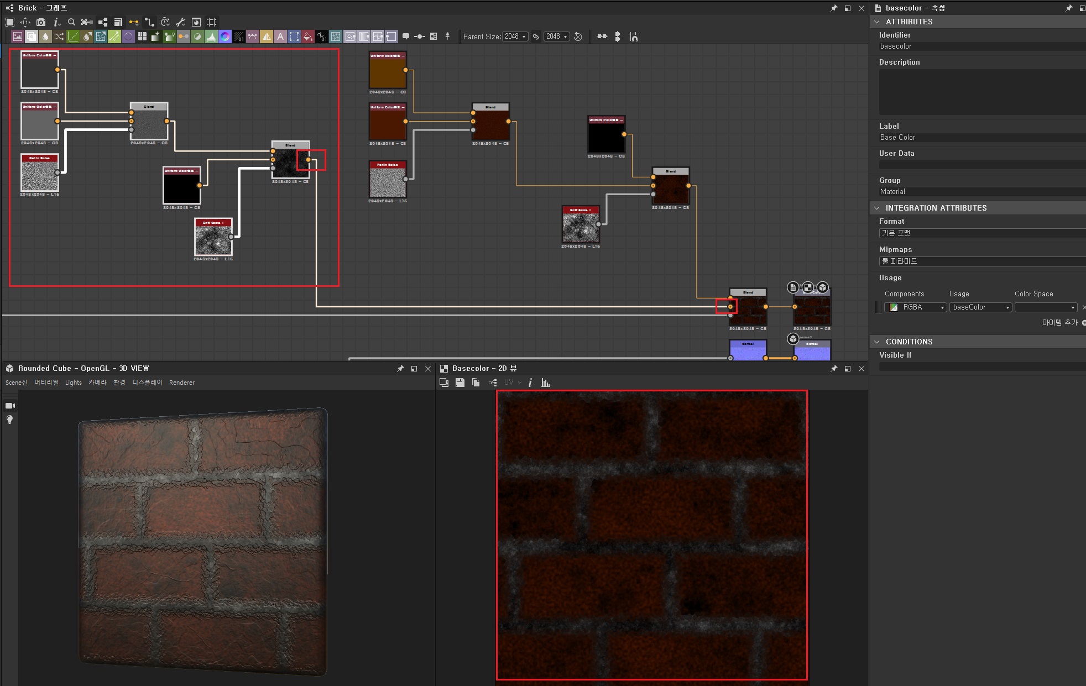Add a Uniform Color node from the toolbar

(x=308, y=36)
